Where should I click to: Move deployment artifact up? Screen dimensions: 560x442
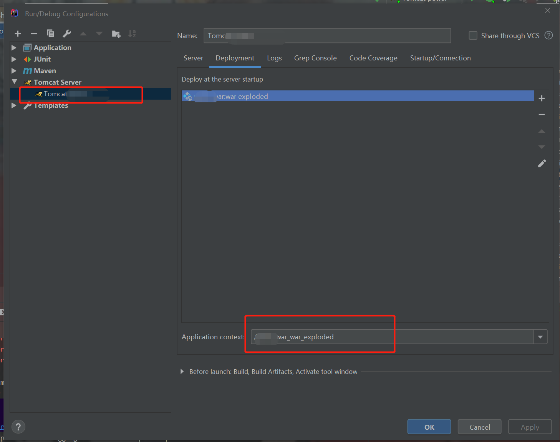click(542, 131)
